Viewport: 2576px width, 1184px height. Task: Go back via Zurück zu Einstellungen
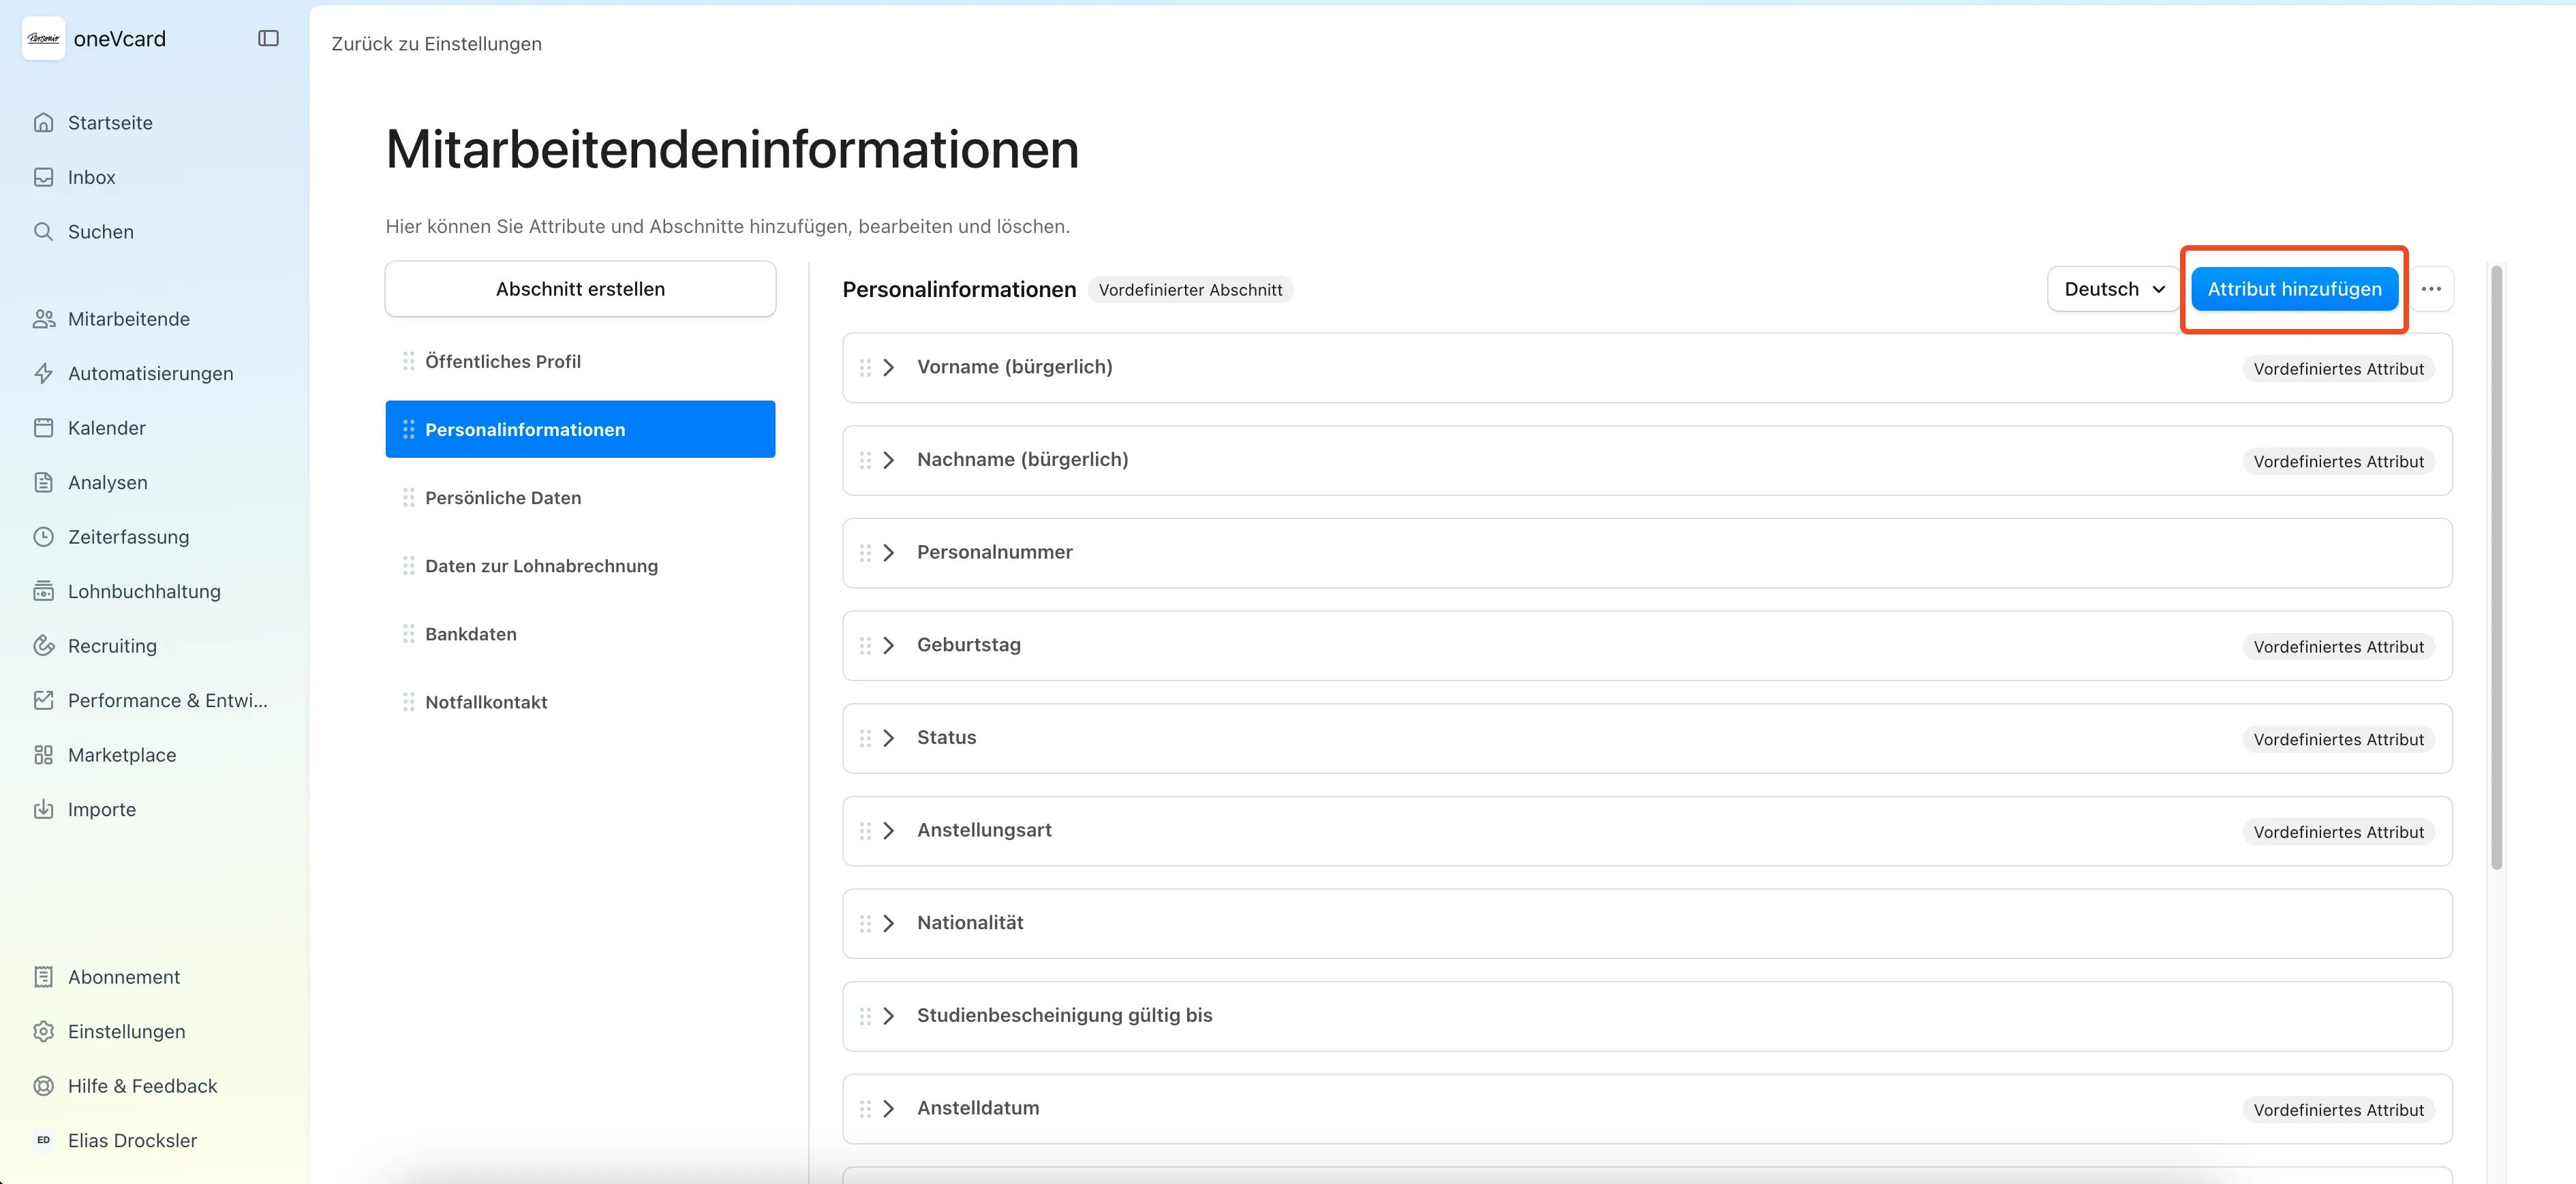coord(436,44)
